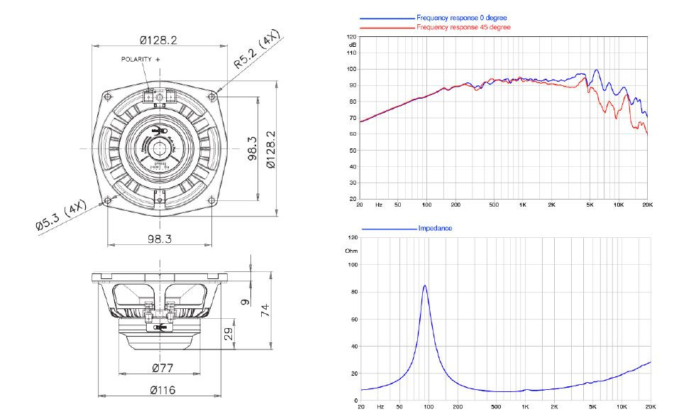Click the "Frequency response 0 degree" legend label
The width and height of the screenshot is (679, 419).
(x=462, y=18)
